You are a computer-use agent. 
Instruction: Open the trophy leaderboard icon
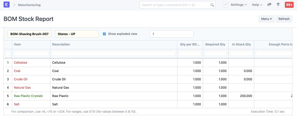pos(278,5)
